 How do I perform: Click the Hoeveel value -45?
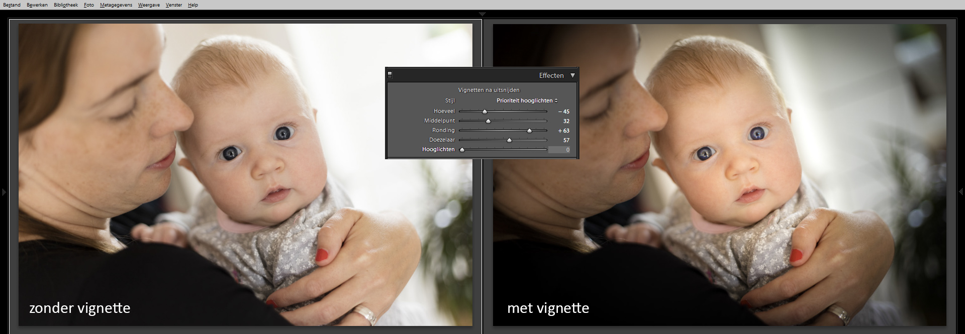click(564, 112)
